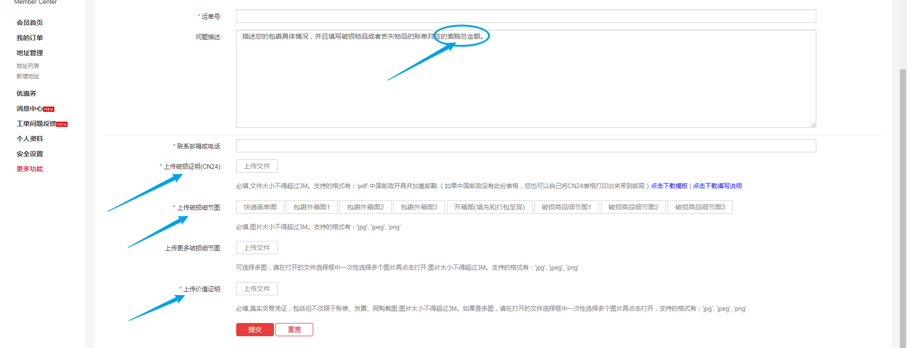Open the 点击下载填写说明 link
The height and width of the screenshot is (348, 907).
pos(717,186)
